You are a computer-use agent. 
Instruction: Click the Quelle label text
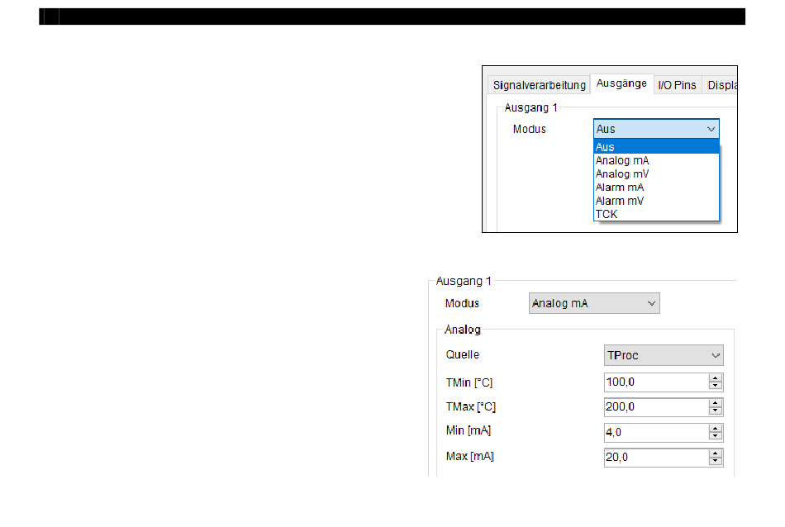463,355
